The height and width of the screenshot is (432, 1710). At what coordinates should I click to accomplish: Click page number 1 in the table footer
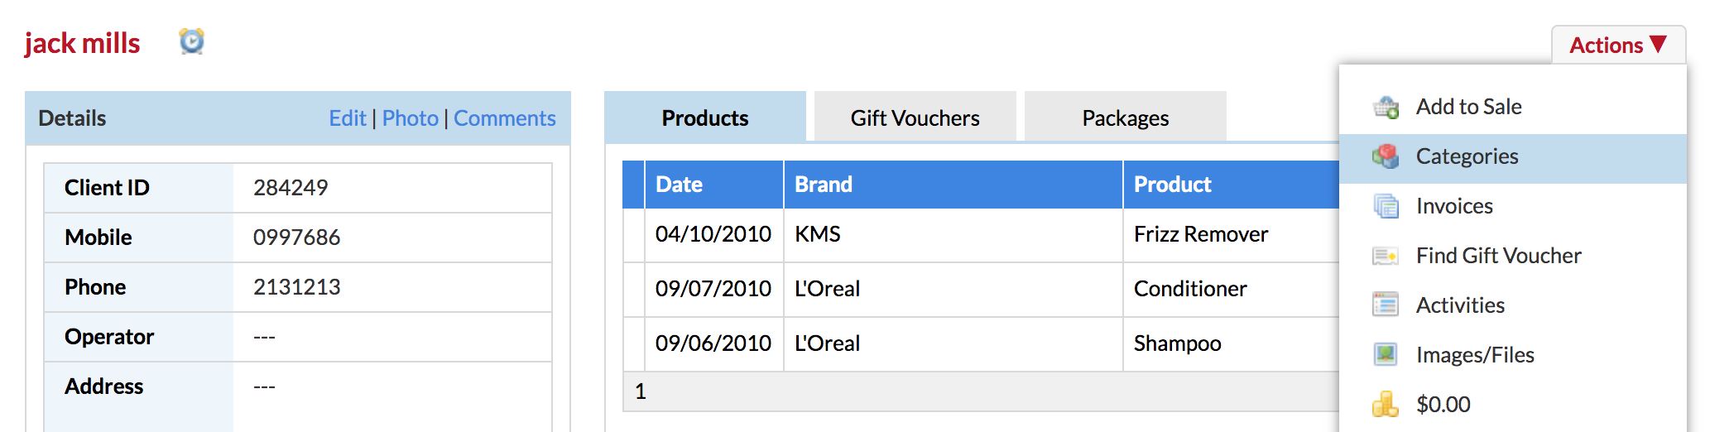641,391
